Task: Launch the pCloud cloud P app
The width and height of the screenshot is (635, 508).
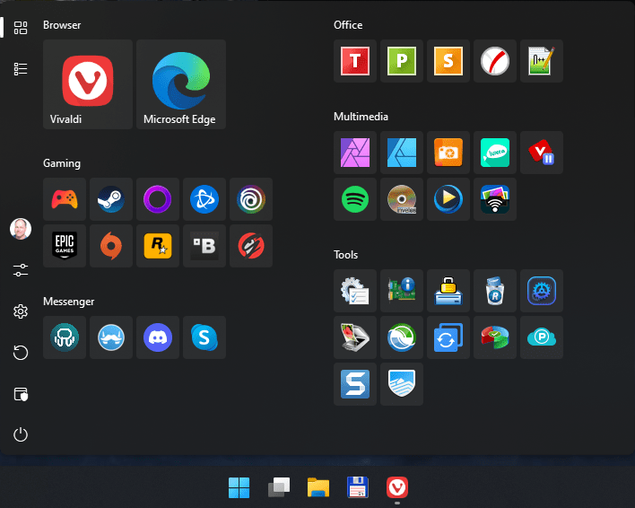Action: pyautogui.click(x=542, y=337)
